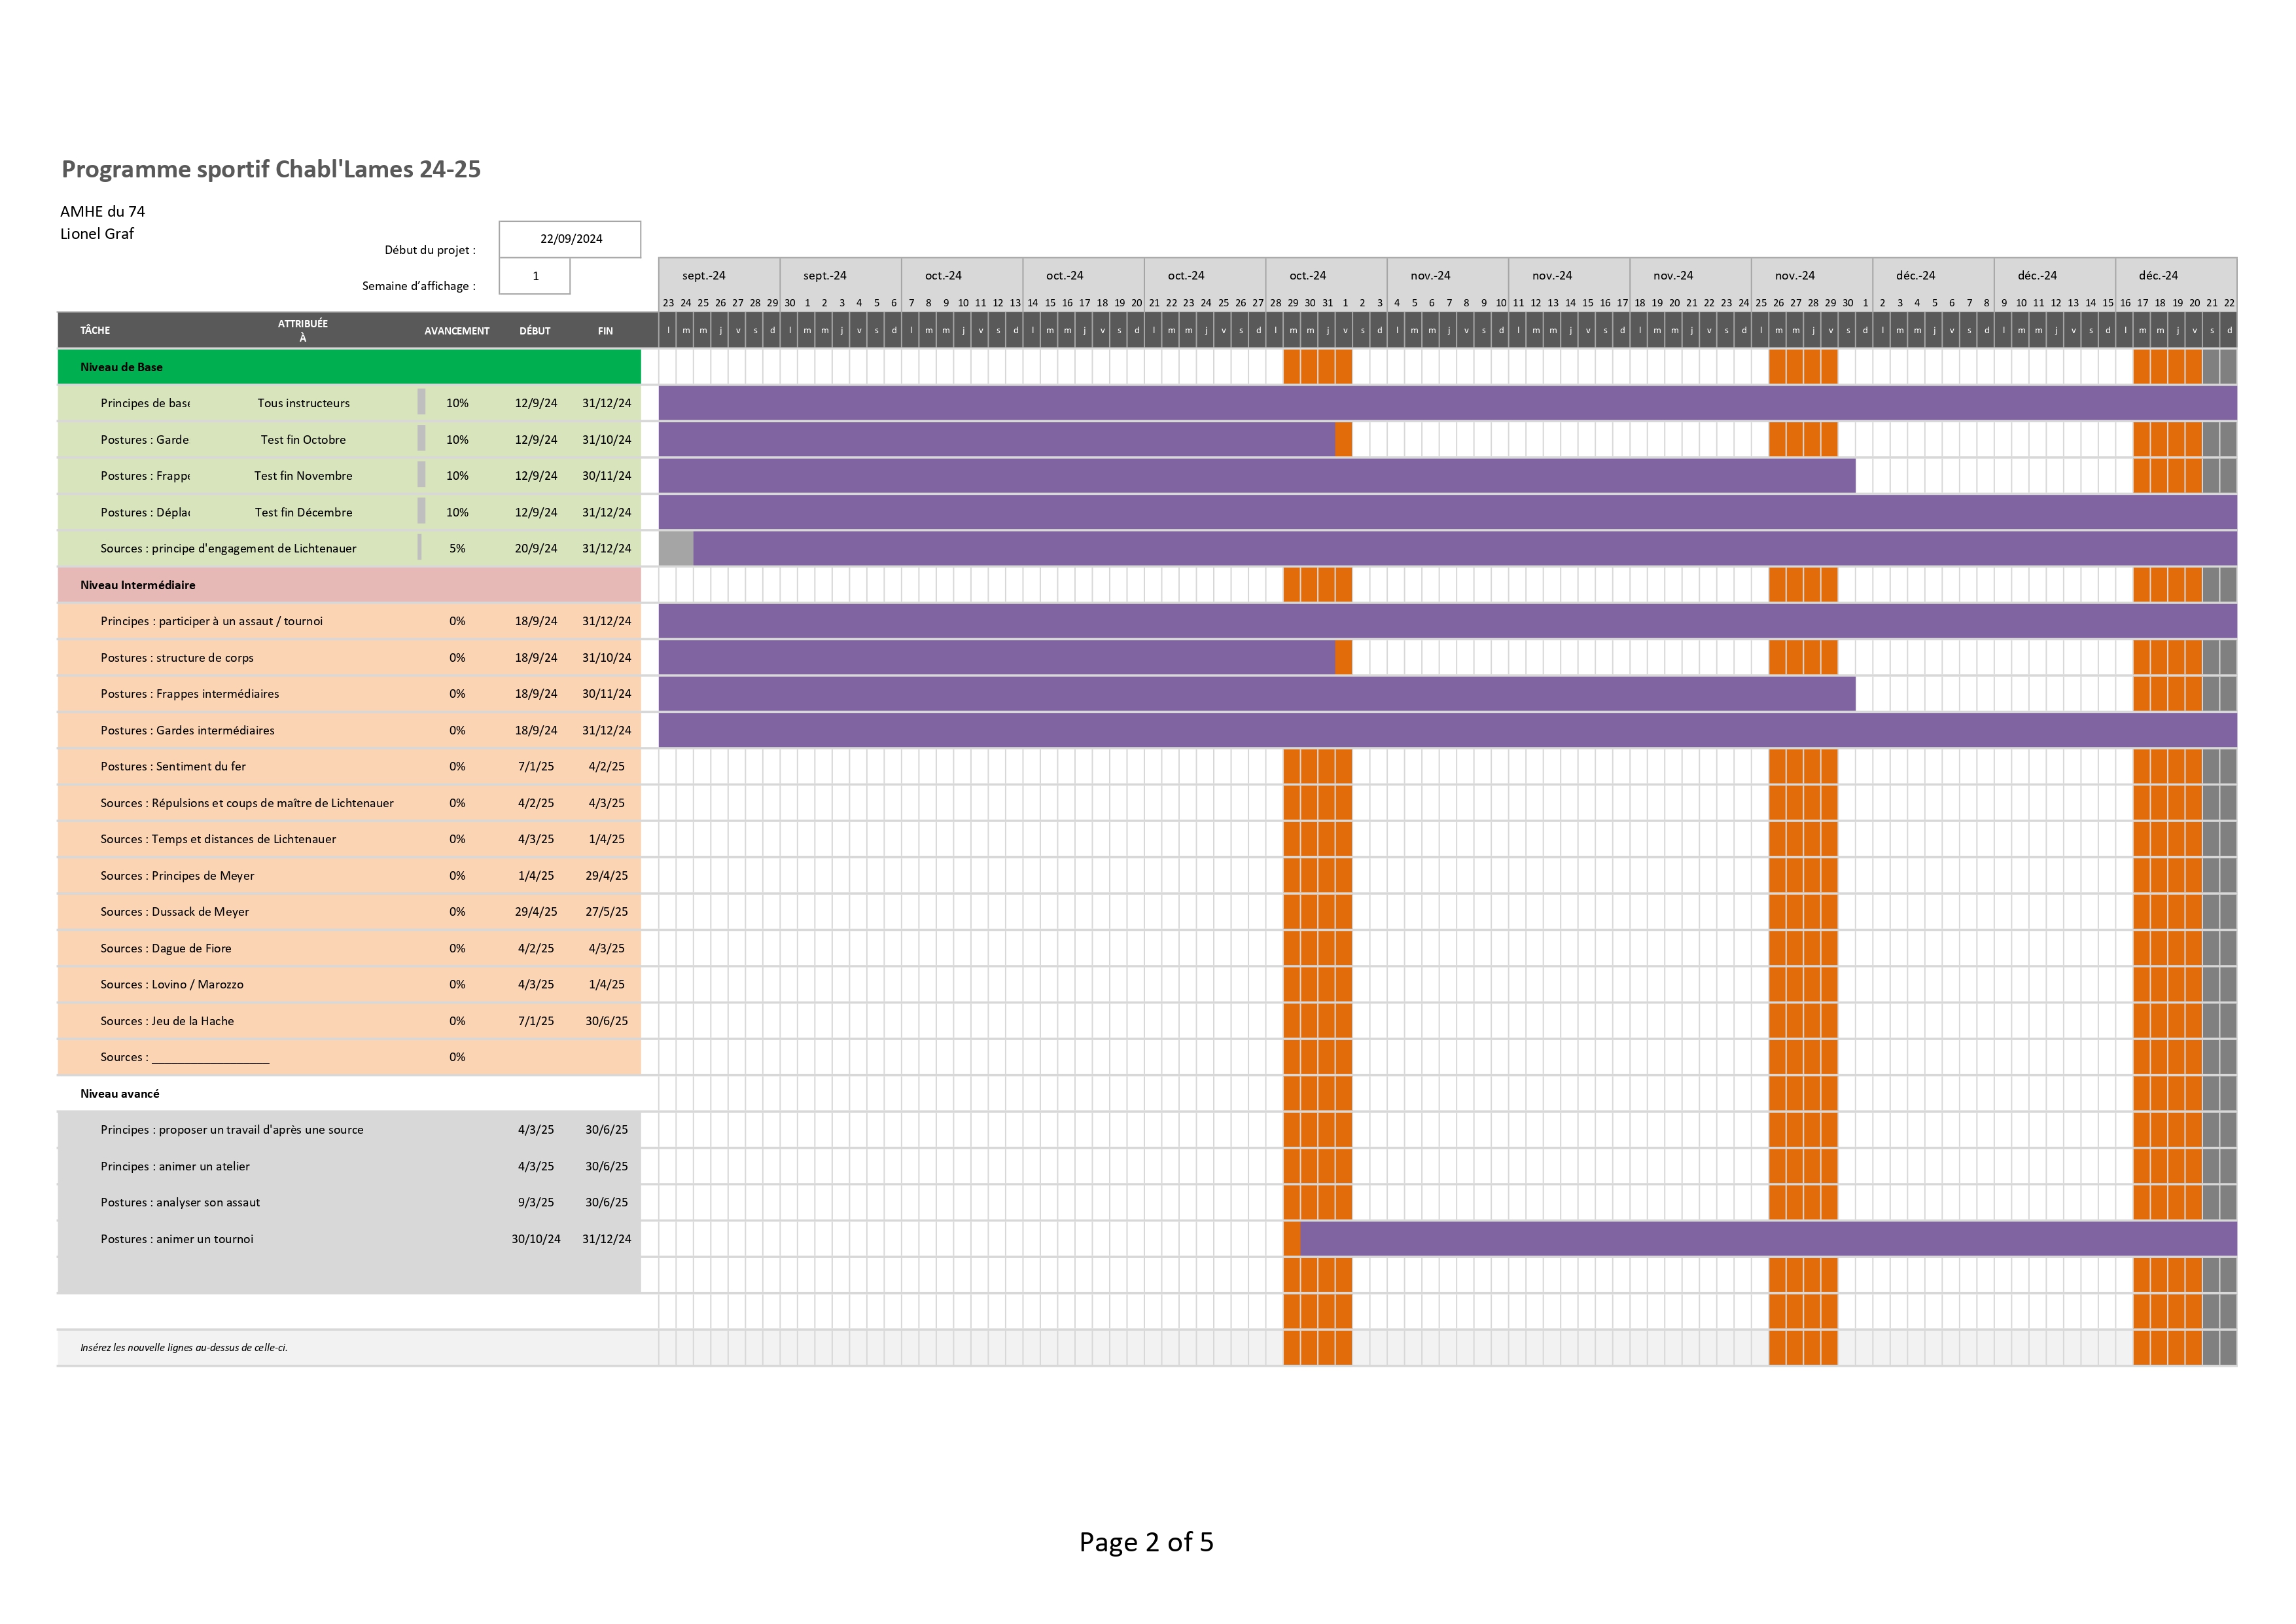The height and width of the screenshot is (1624, 2296).
Task: Click the AVANCEMENT column header
Action: click(457, 331)
